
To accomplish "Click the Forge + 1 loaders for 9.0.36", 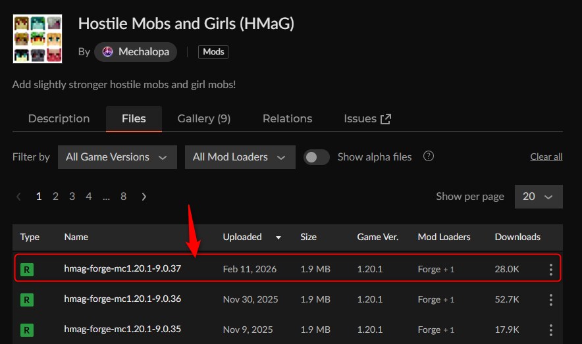I will click(x=436, y=299).
